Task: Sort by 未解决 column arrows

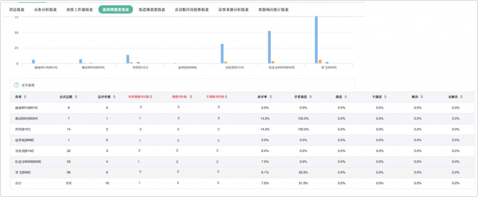Action: pos(461,97)
